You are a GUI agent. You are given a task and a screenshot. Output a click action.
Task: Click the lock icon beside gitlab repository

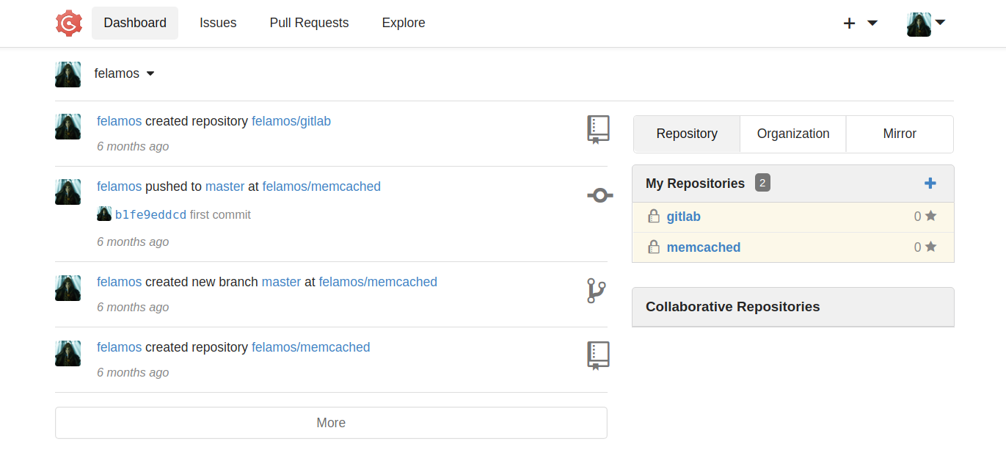click(x=653, y=217)
